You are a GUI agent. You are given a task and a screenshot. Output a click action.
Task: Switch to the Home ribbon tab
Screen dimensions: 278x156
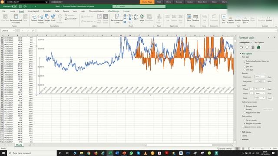[13, 11]
